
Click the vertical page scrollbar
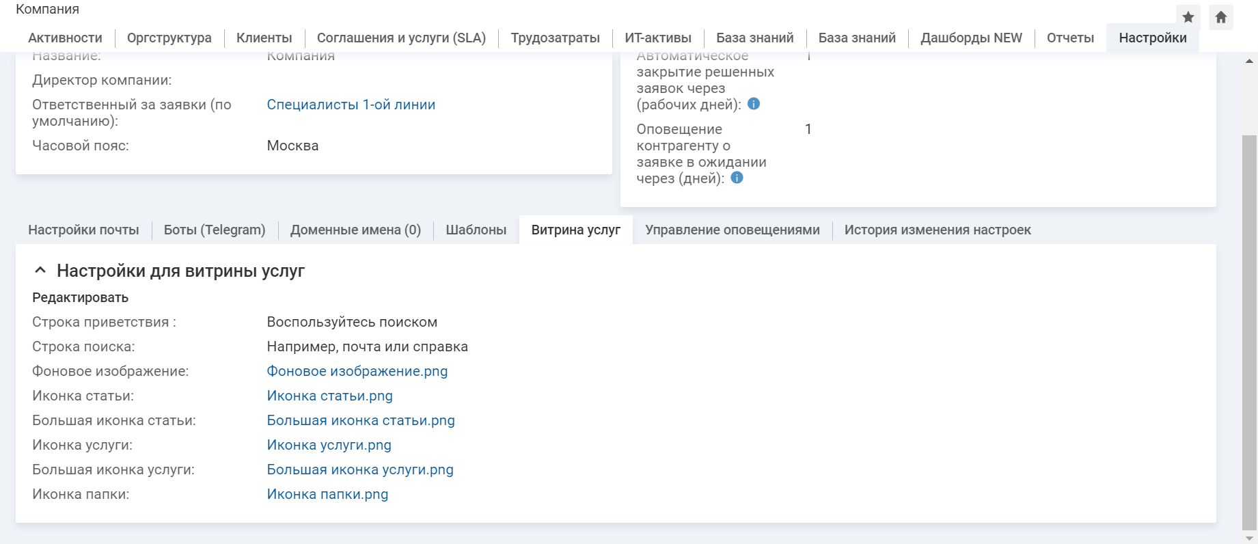coord(1249,328)
